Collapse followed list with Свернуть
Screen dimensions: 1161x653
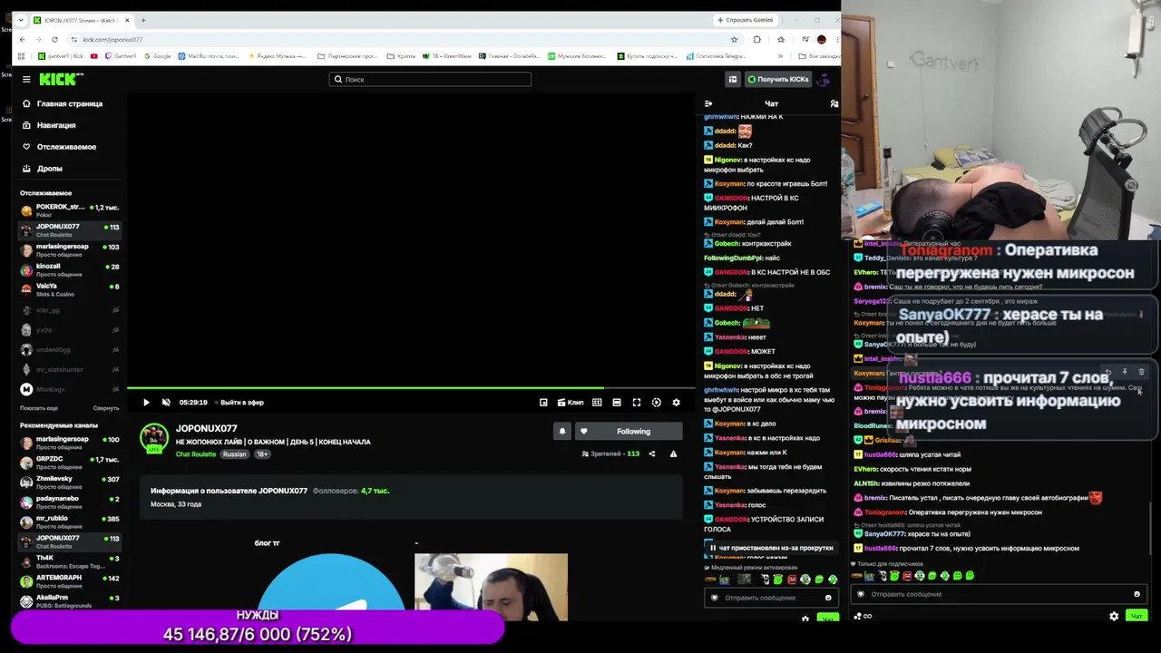pos(106,408)
